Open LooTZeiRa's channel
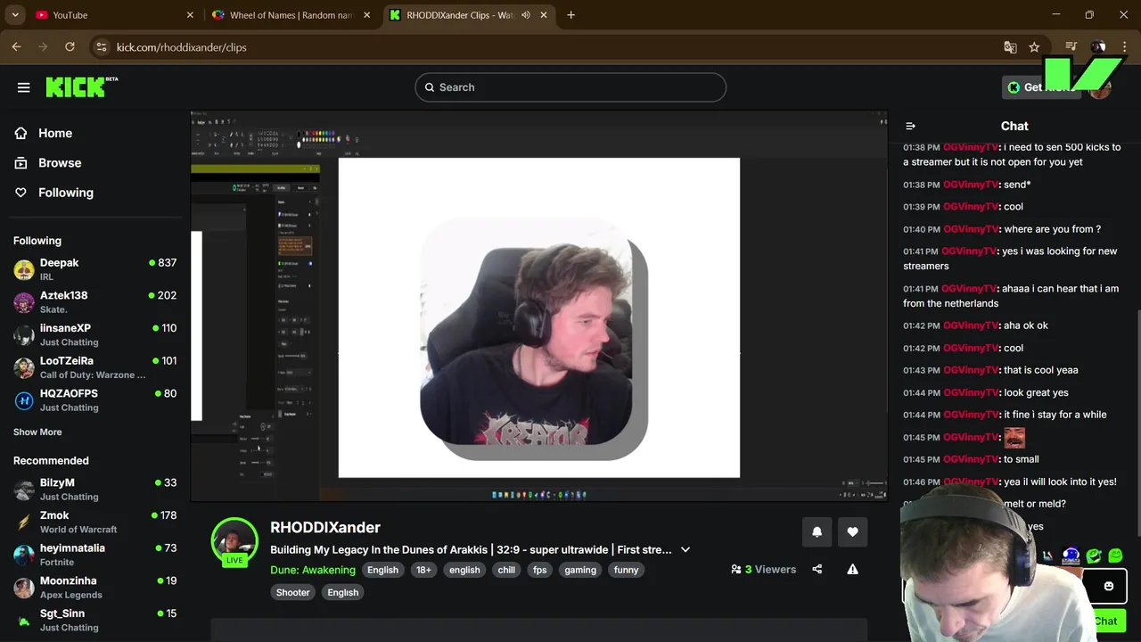 (x=94, y=367)
